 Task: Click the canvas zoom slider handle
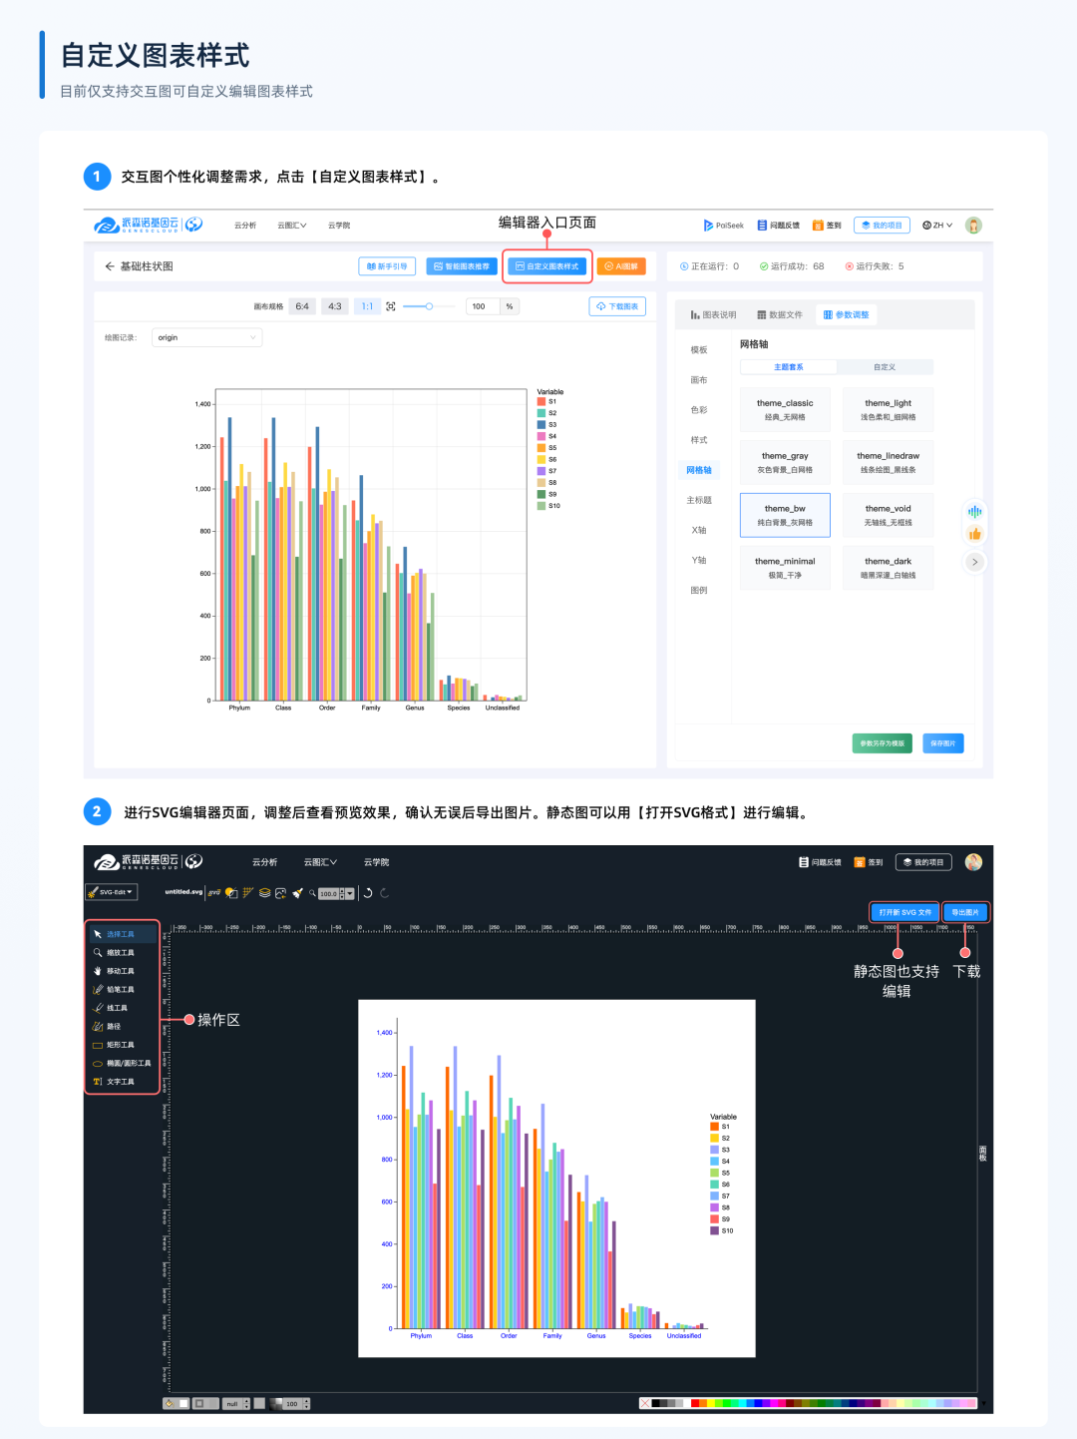tap(429, 306)
